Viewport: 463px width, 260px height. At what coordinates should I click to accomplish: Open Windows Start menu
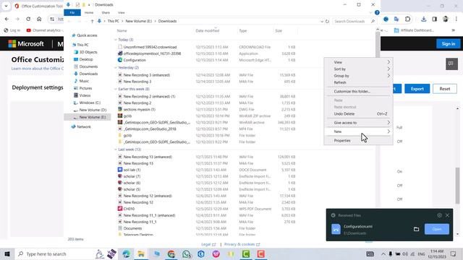[7, 253]
